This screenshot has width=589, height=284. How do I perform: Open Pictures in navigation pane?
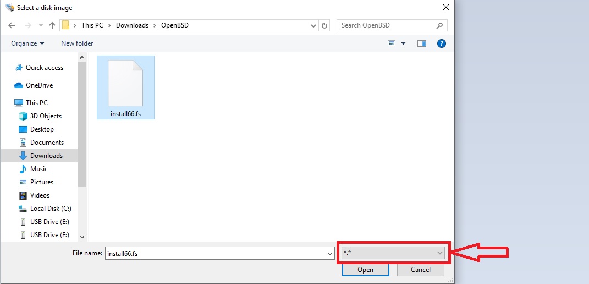(42, 182)
